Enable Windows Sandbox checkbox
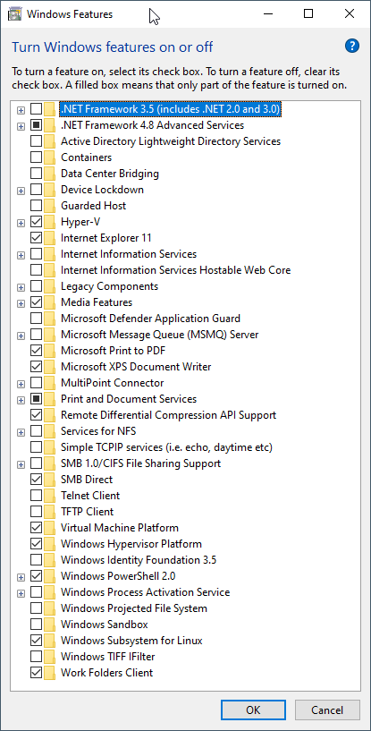 tap(36, 625)
